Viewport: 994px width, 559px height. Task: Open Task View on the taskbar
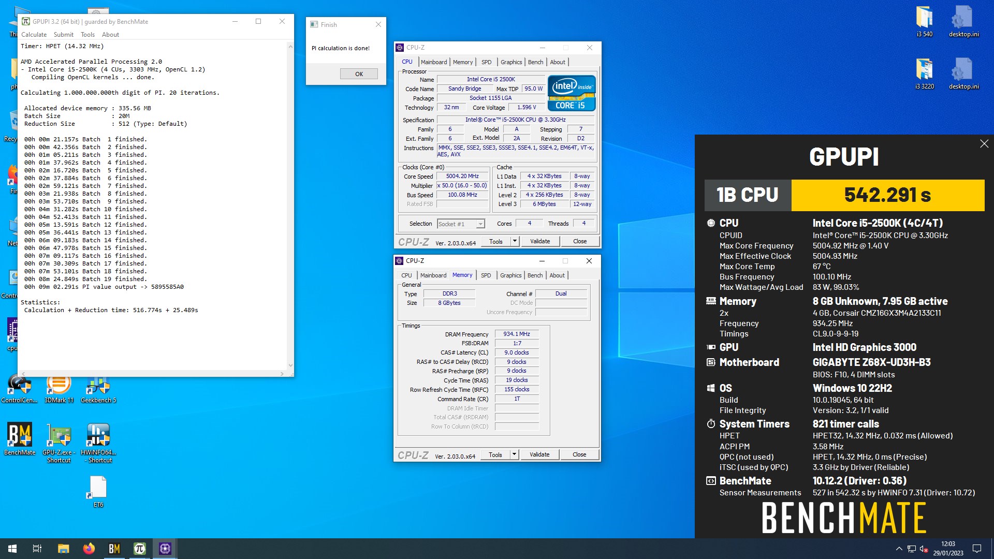37,549
